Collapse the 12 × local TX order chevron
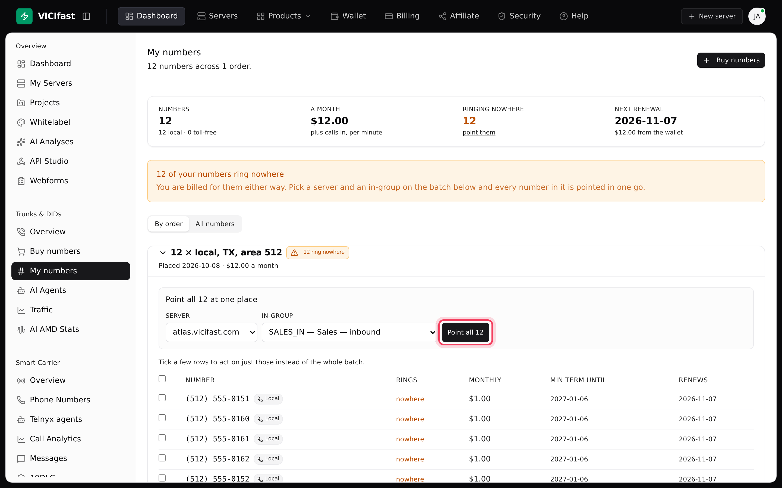Image resolution: width=782 pixels, height=488 pixels. 163,252
